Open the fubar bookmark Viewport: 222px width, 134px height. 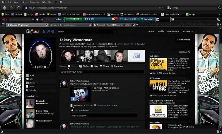click(6, 14)
